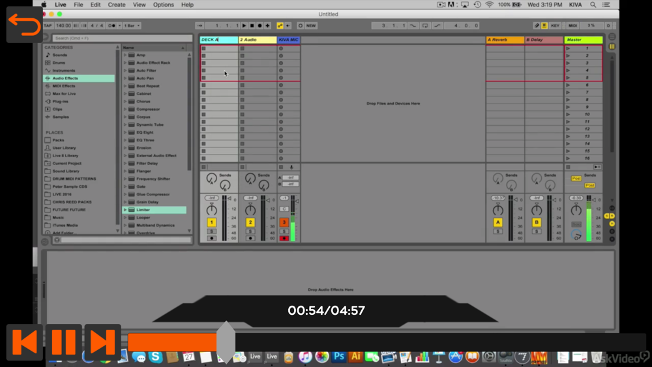Image resolution: width=652 pixels, height=367 pixels.
Task: Select the Sounds category
Action: [x=59, y=55]
